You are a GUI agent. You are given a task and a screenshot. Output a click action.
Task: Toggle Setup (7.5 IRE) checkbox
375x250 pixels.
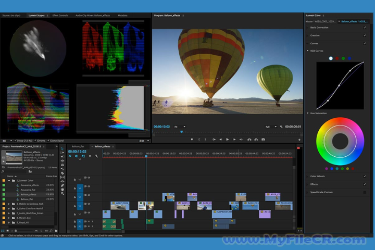[16, 141]
